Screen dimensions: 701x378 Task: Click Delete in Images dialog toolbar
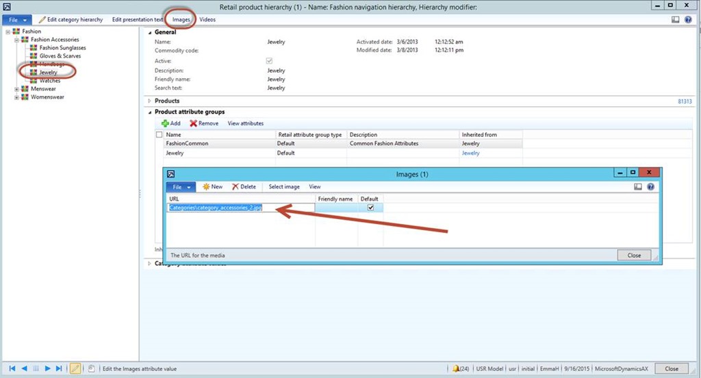tap(244, 186)
